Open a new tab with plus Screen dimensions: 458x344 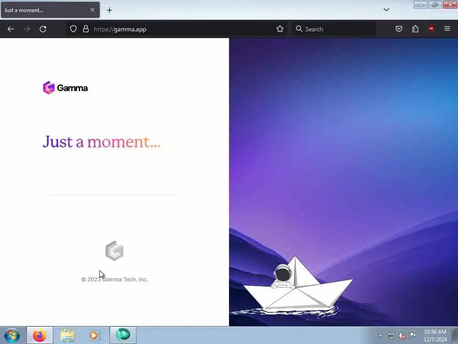(109, 10)
